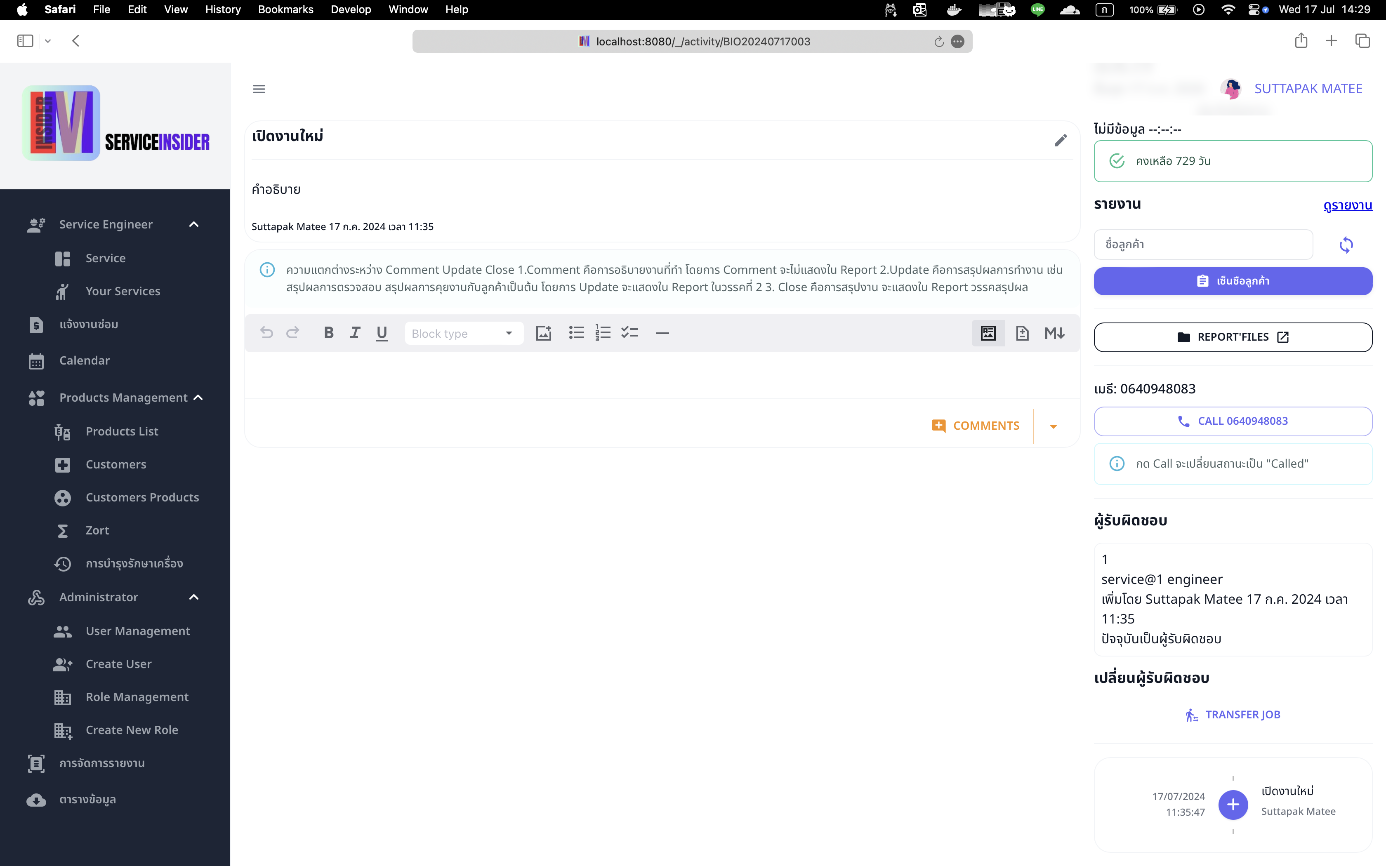Click the TRANSFER JOB button

point(1233,714)
